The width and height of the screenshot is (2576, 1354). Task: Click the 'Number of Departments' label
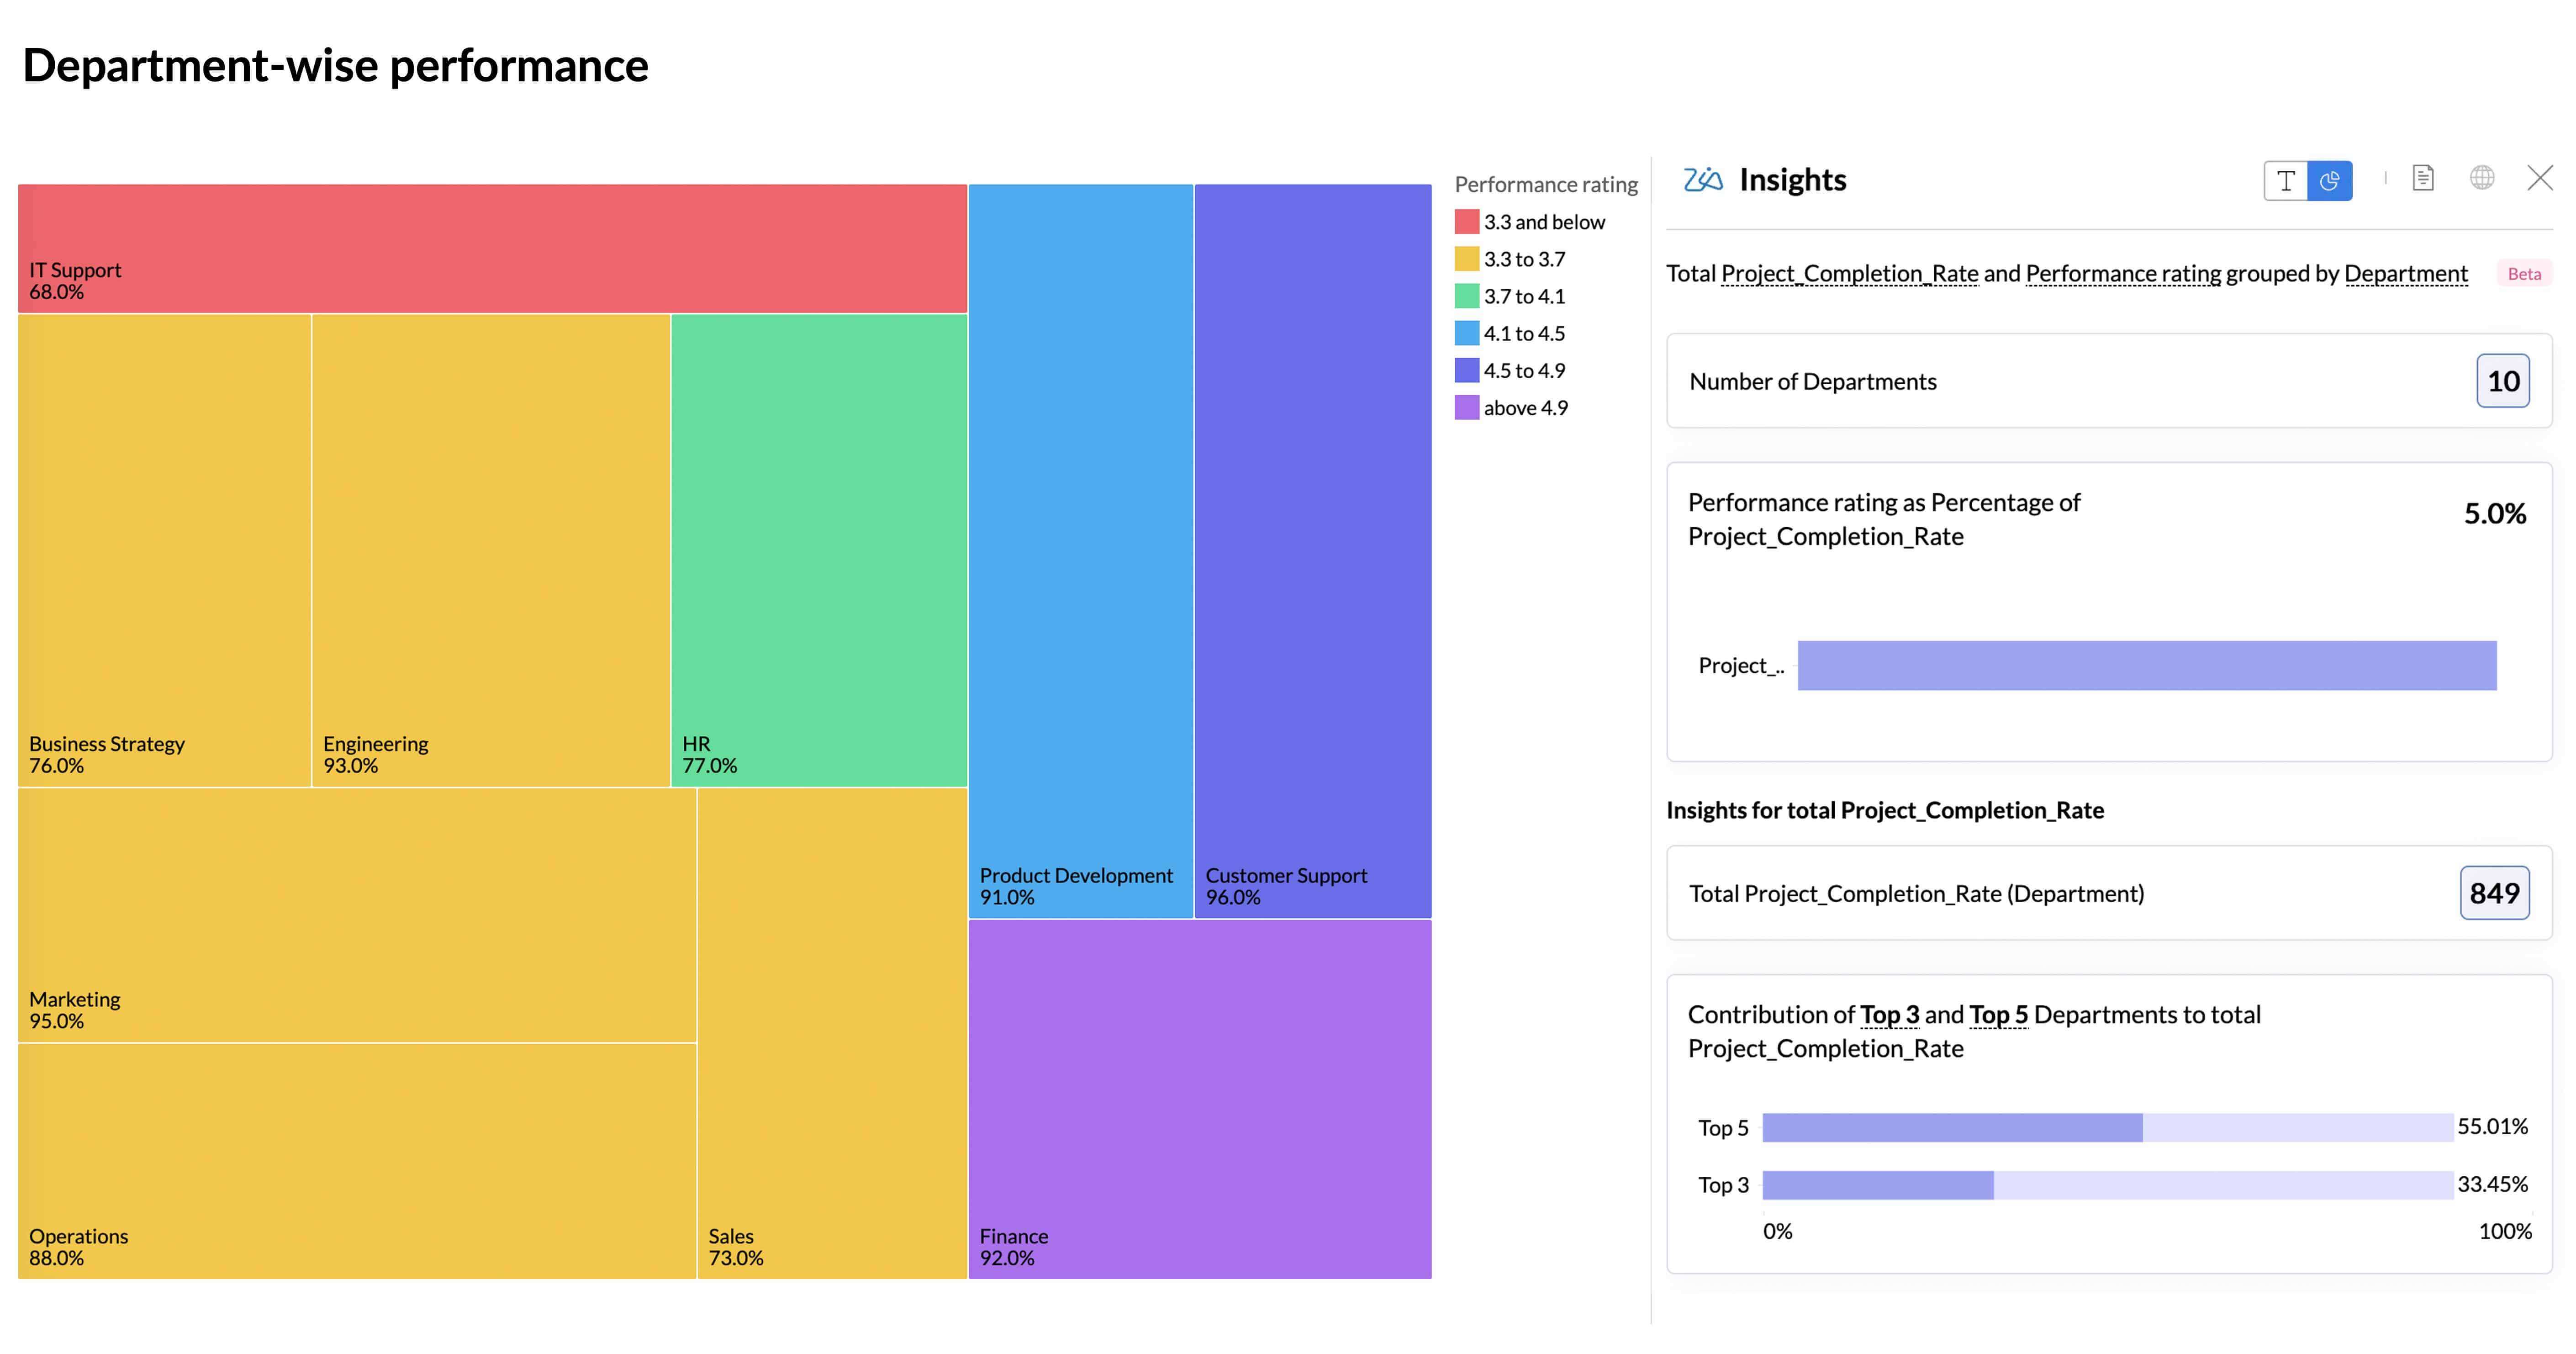click(1813, 382)
